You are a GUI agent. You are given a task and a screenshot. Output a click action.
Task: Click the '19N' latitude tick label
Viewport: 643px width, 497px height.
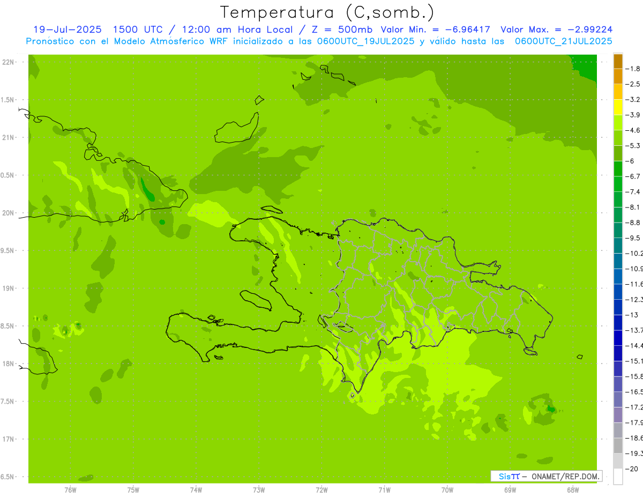pyautogui.click(x=9, y=288)
